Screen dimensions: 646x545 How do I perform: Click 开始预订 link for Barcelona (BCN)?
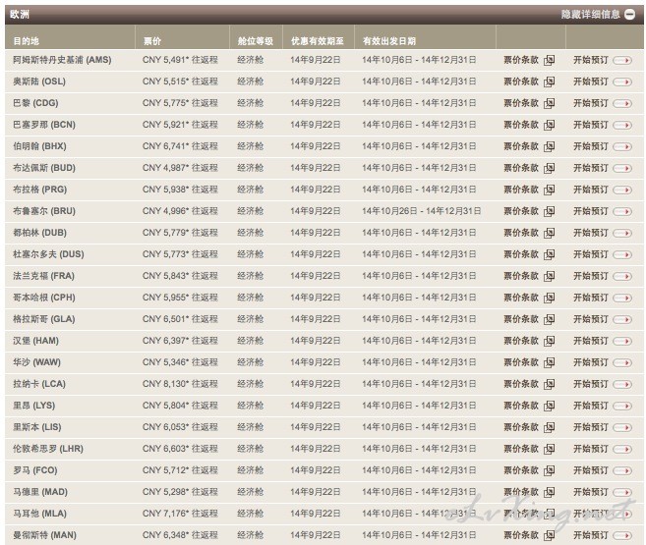[x=590, y=125]
